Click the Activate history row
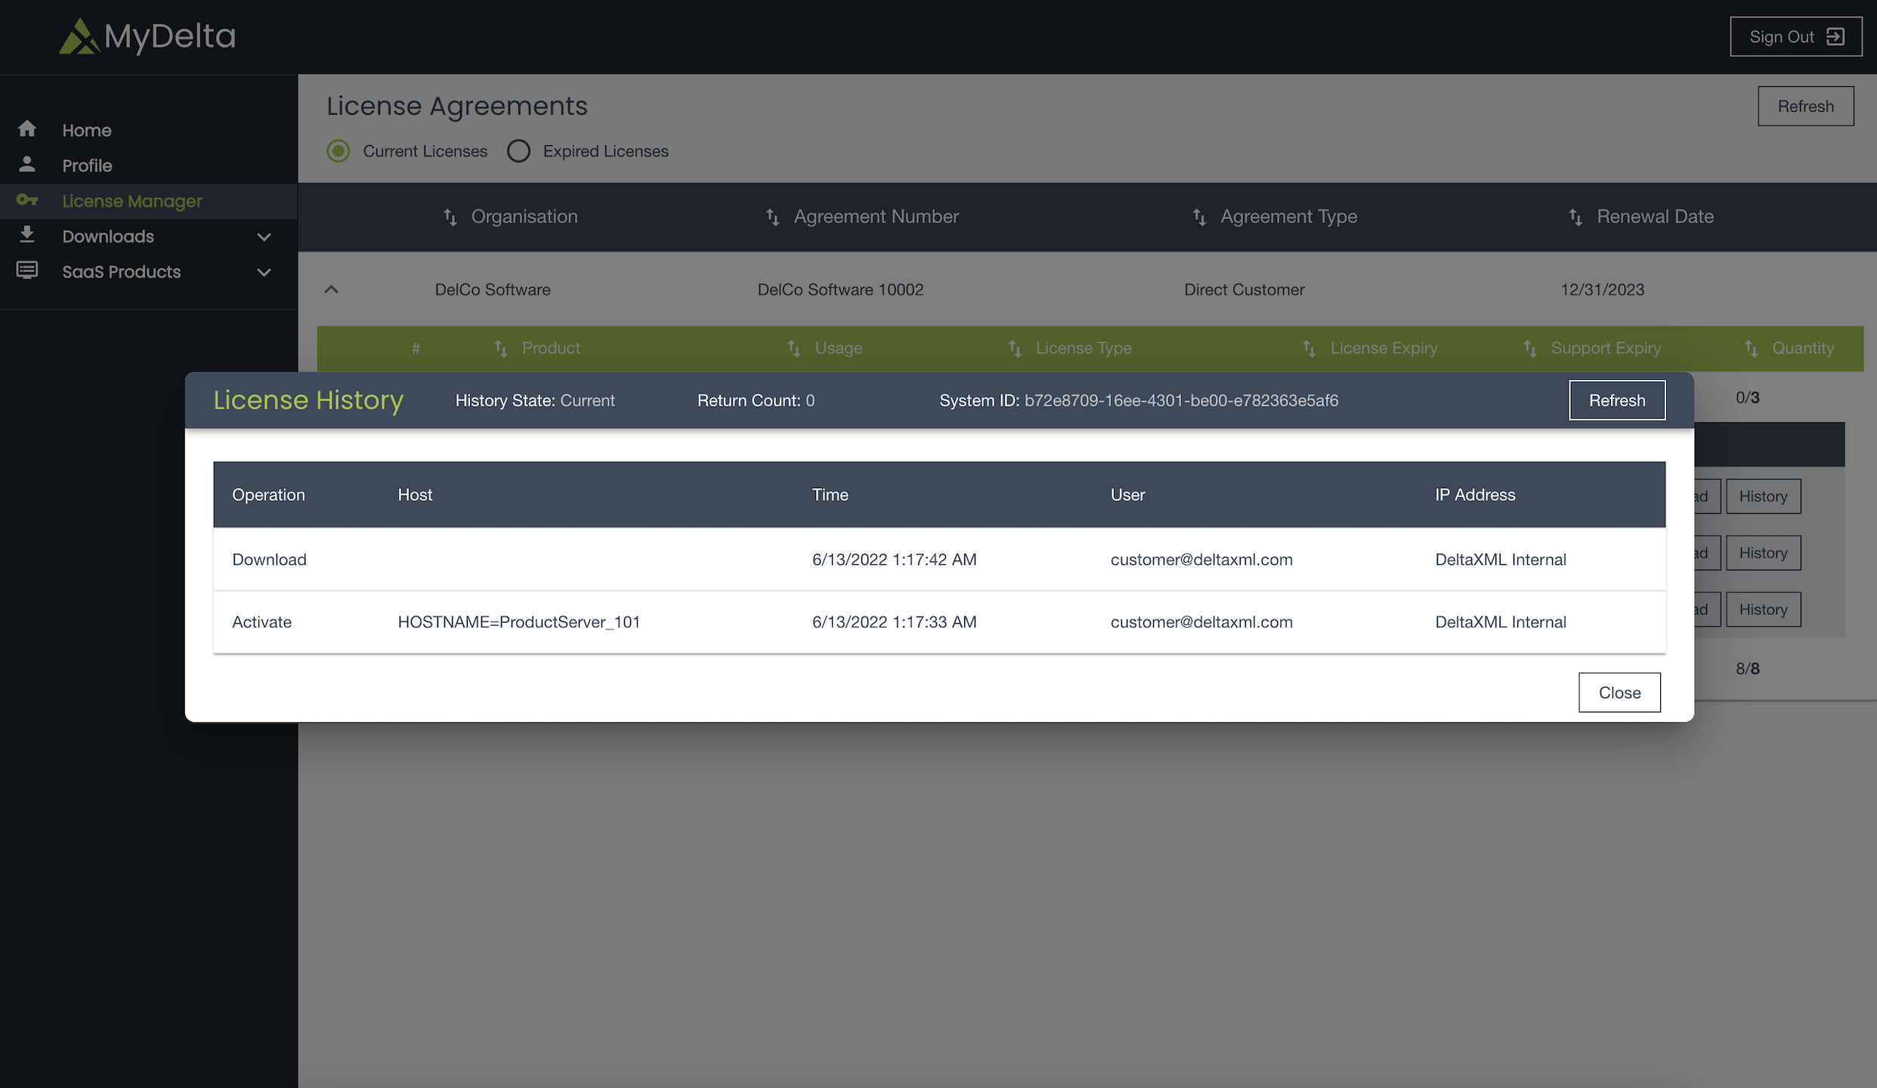 [261, 622]
